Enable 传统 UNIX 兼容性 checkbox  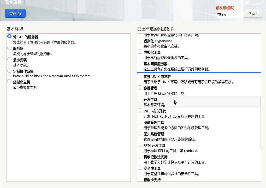140,76
